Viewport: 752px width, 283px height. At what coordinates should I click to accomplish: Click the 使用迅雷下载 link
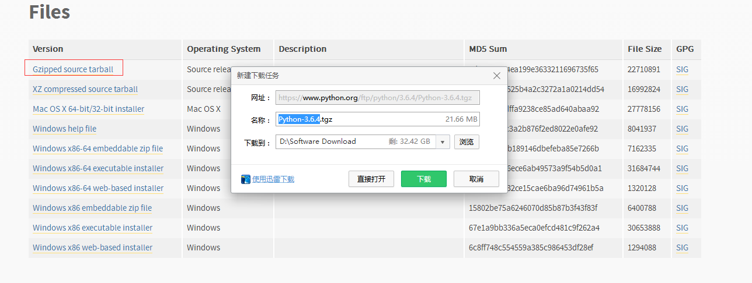point(273,179)
